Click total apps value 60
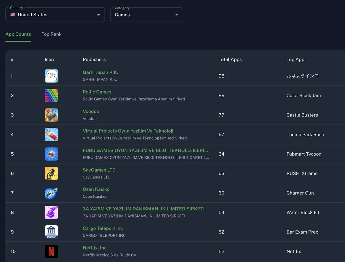This screenshot has height=262, width=345. pos(221,193)
